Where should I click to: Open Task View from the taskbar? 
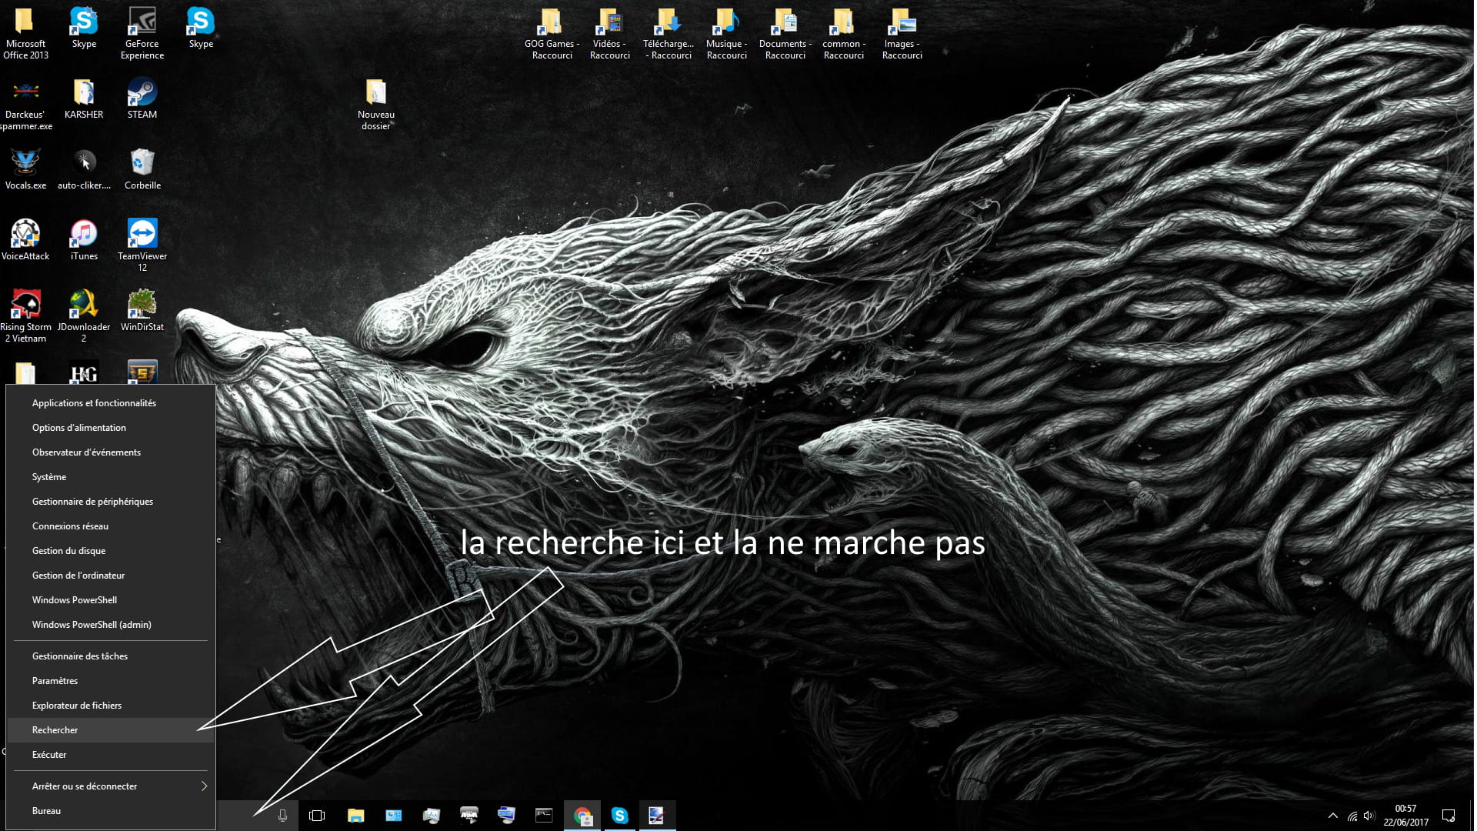[317, 816]
